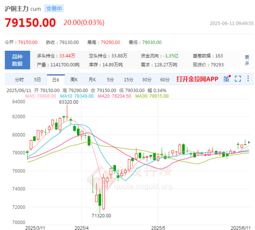This screenshot has width=255, height=230.
Task: Click the 交易中 status badge
Action: coord(54,9)
